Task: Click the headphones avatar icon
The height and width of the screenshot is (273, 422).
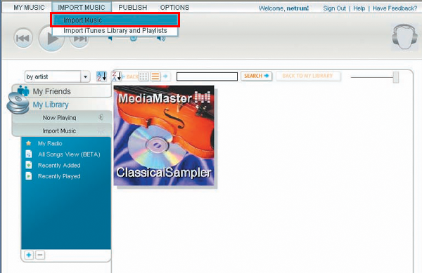Action: point(405,36)
